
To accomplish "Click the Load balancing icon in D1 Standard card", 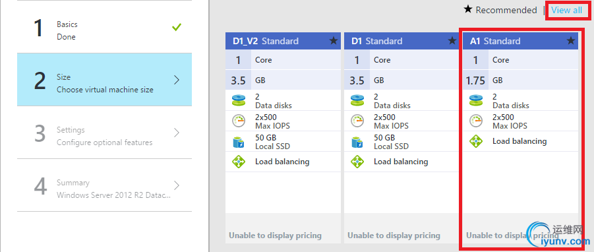I will click(357, 162).
